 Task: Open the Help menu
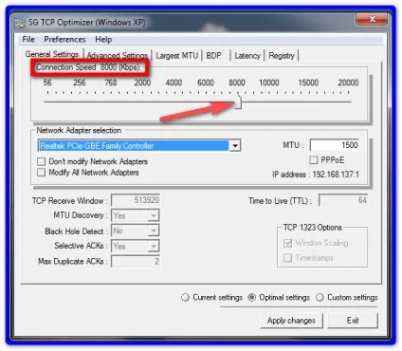103,40
